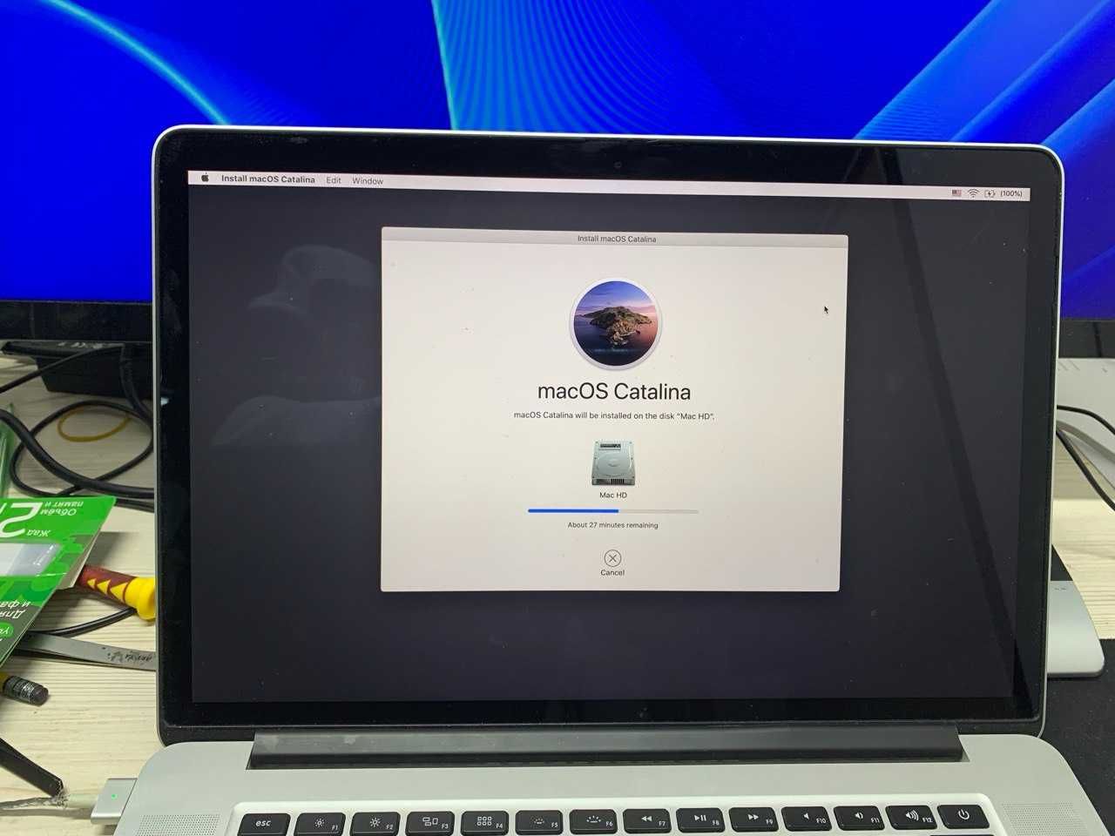Click the 'macOS Catalina' heading text

click(x=614, y=392)
